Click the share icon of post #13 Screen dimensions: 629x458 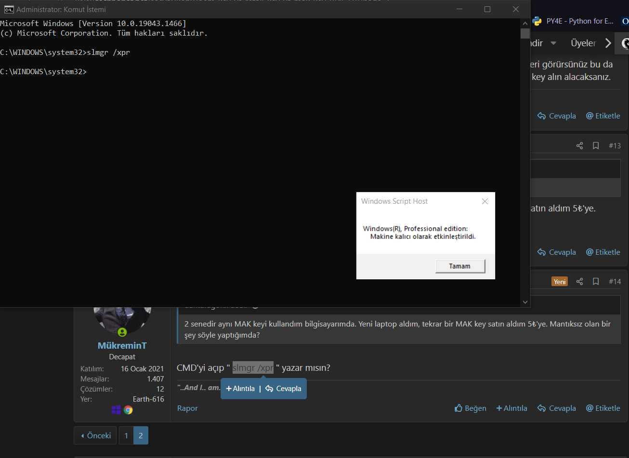click(x=579, y=145)
